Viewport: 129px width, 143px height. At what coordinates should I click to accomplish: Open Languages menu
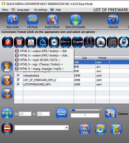click(x=23, y=10)
